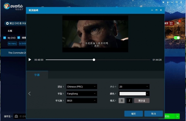186x121 pixels.
Task: Minimize the DVDFab main window
Action: tap(172, 2)
